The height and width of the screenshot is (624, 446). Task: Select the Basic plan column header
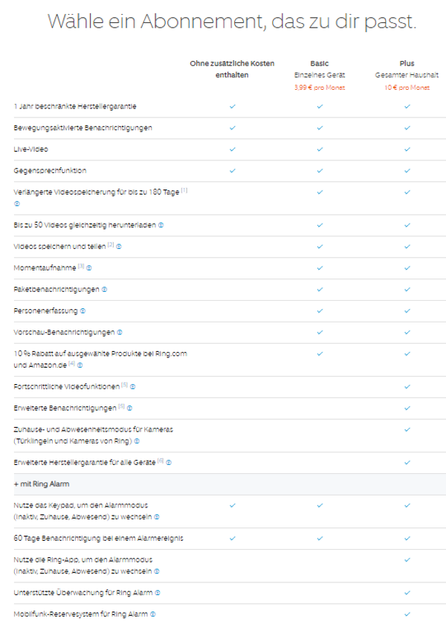tap(319, 64)
